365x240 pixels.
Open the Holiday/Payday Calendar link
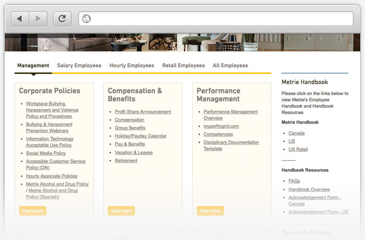(x=141, y=136)
